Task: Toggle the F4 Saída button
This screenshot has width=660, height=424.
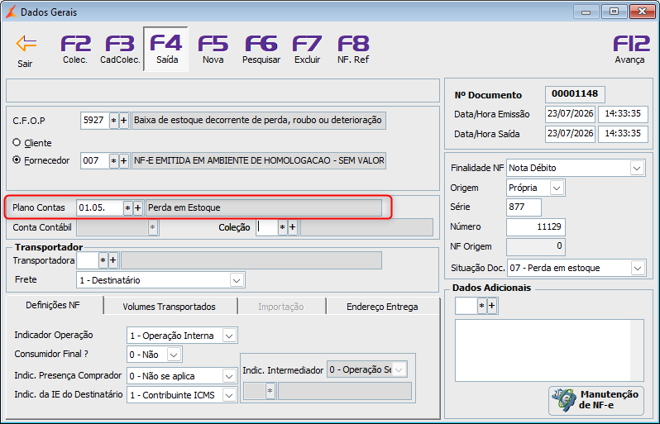Action: [166, 50]
